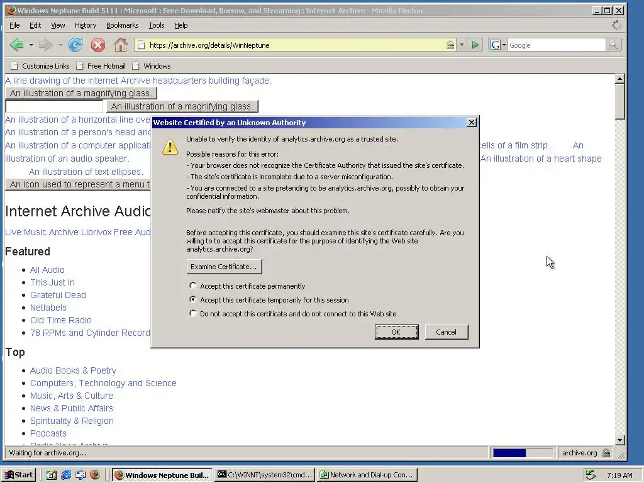This screenshot has width=644, height=483.
Task: Launch Internet Explorer from Quick Launch
Action: (x=65, y=475)
